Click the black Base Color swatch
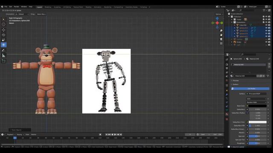This screenshot has width=273, height=153. (x=258, y=106)
